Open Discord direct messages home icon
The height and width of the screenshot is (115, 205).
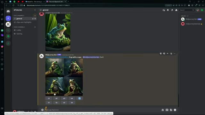click(8, 11)
